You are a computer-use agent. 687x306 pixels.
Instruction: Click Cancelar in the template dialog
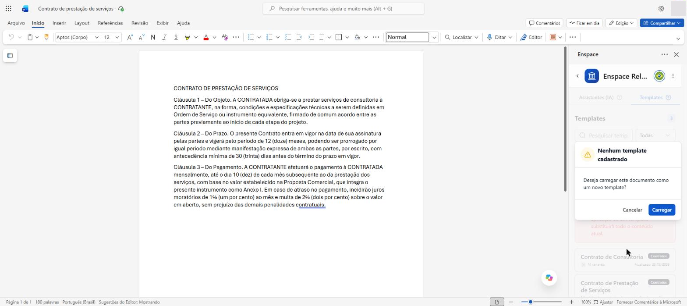pos(632,210)
